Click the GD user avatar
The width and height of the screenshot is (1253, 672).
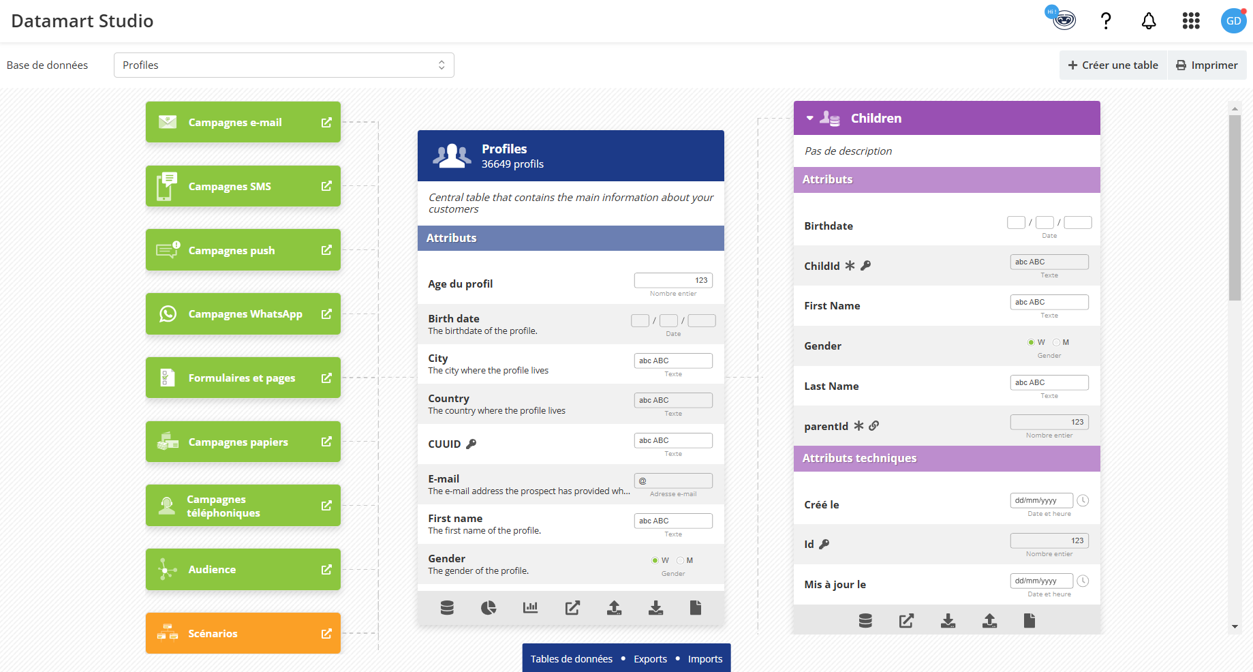[1233, 21]
